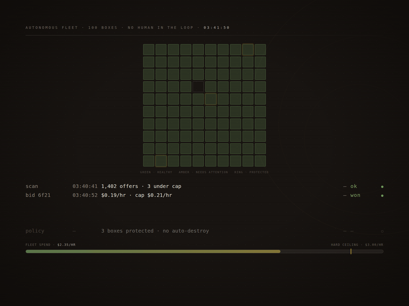Click the top-left corner box of the fleet grid
Screen dimensions: 409x306
149,49
